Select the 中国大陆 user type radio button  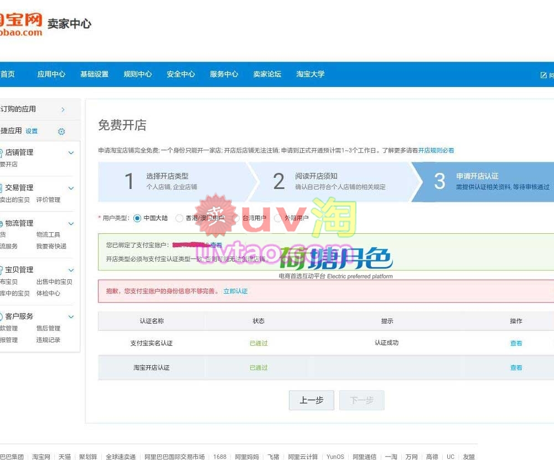pos(137,218)
